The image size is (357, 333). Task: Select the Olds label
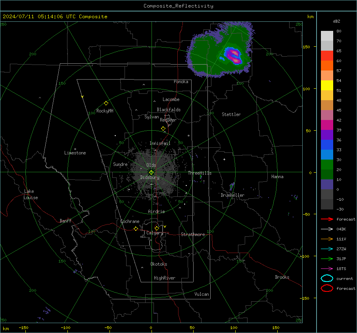[151, 165]
